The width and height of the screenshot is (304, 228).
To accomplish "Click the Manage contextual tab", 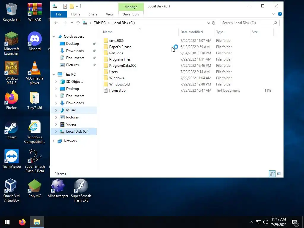I will pos(131,7).
